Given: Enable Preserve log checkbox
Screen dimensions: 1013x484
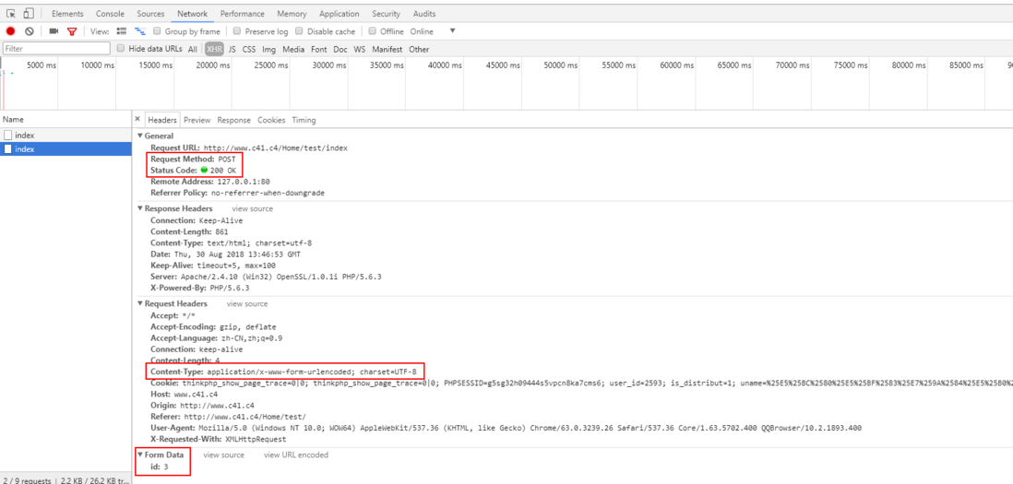Looking at the screenshot, I should tap(237, 31).
